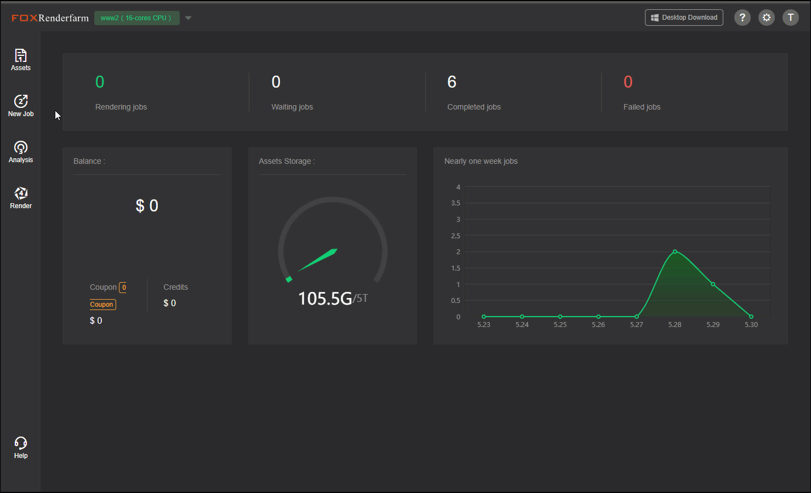The width and height of the screenshot is (811, 493).
Task: Click the Credits label
Action: (x=175, y=287)
